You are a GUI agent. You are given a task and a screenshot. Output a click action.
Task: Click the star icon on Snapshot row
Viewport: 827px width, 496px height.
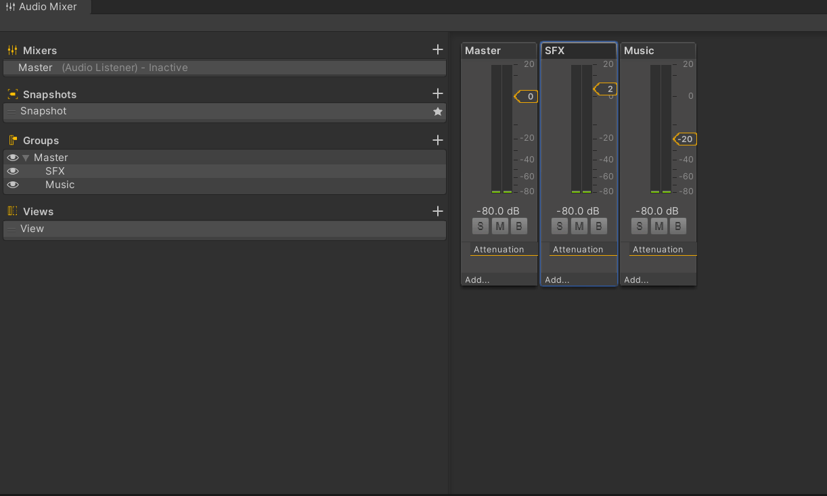click(x=438, y=112)
